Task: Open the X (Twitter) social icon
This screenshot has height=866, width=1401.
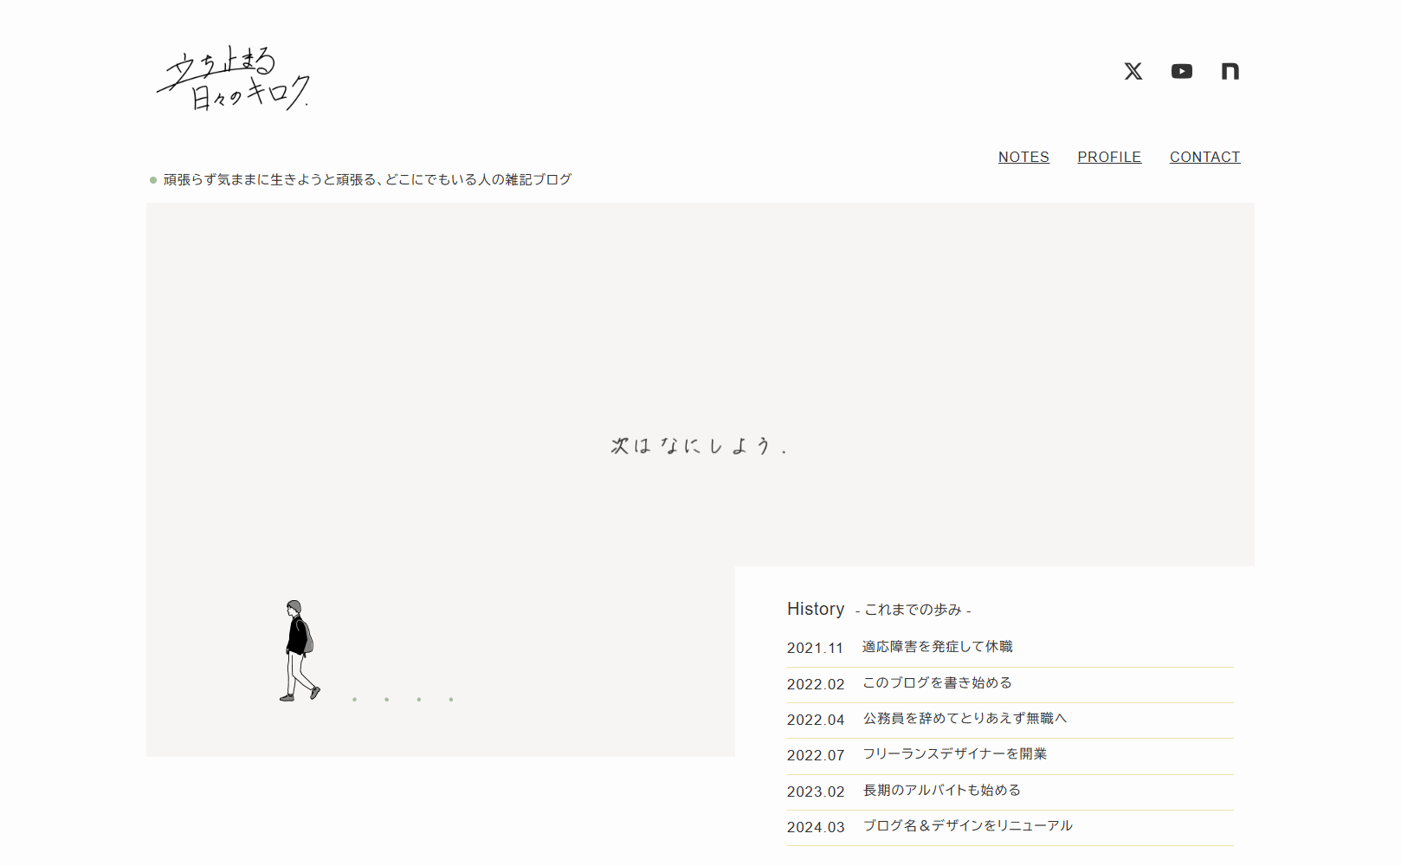Action: tap(1133, 71)
